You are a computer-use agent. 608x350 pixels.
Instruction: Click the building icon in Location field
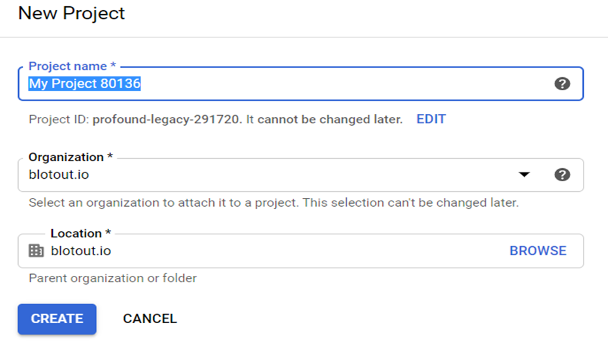point(36,251)
